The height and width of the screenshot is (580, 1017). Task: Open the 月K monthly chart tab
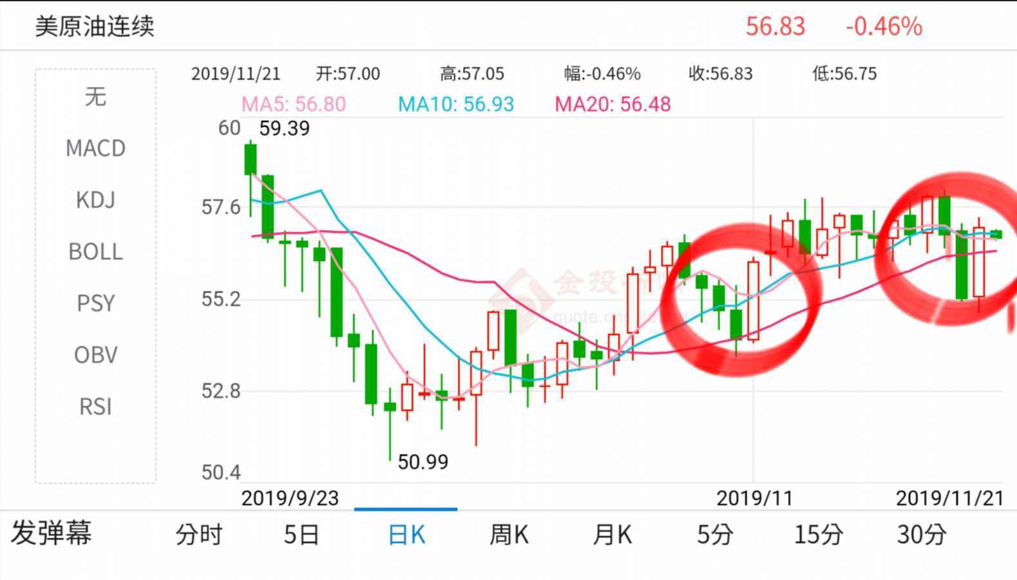click(x=612, y=534)
